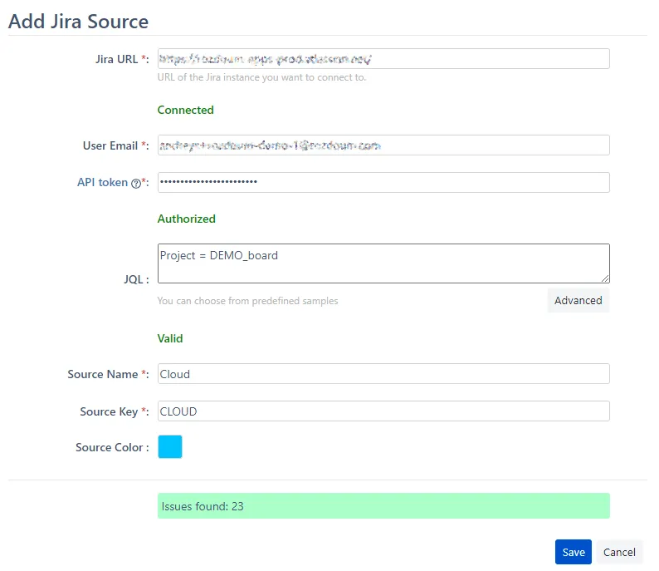
Task: Grab the JQL textarea resize handle
Action: click(x=605, y=278)
